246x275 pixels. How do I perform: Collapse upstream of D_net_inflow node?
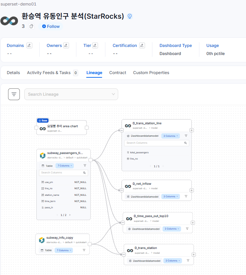[x=122, y=190]
